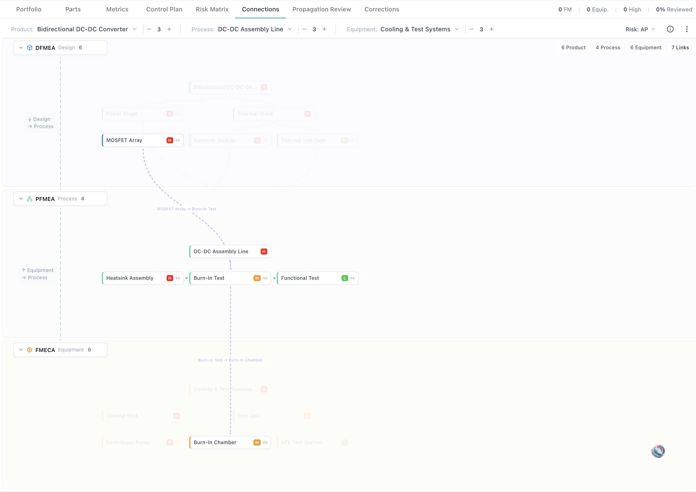Click the info circle icon
696x492 pixels.
click(x=670, y=29)
